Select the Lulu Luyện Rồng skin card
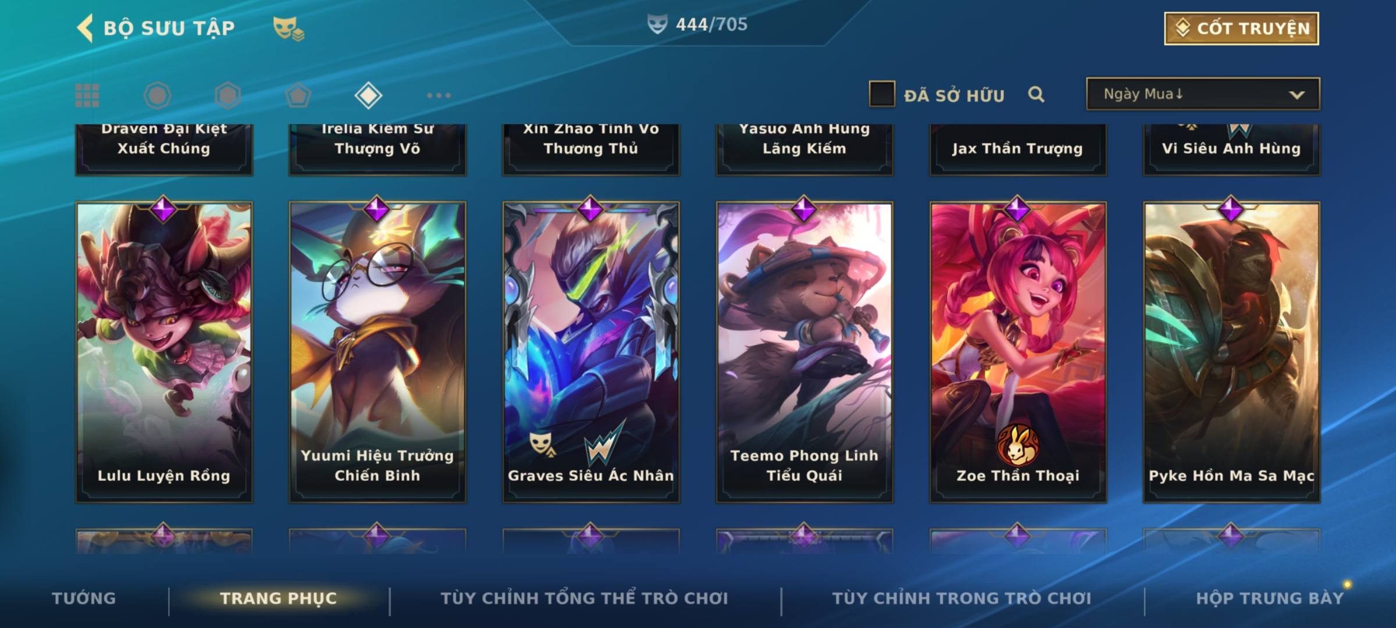Viewport: 1396px width, 628px height. [164, 352]
